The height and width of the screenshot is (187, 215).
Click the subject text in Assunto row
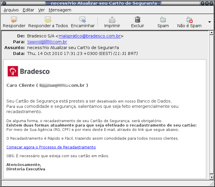[x=73, y=48]
